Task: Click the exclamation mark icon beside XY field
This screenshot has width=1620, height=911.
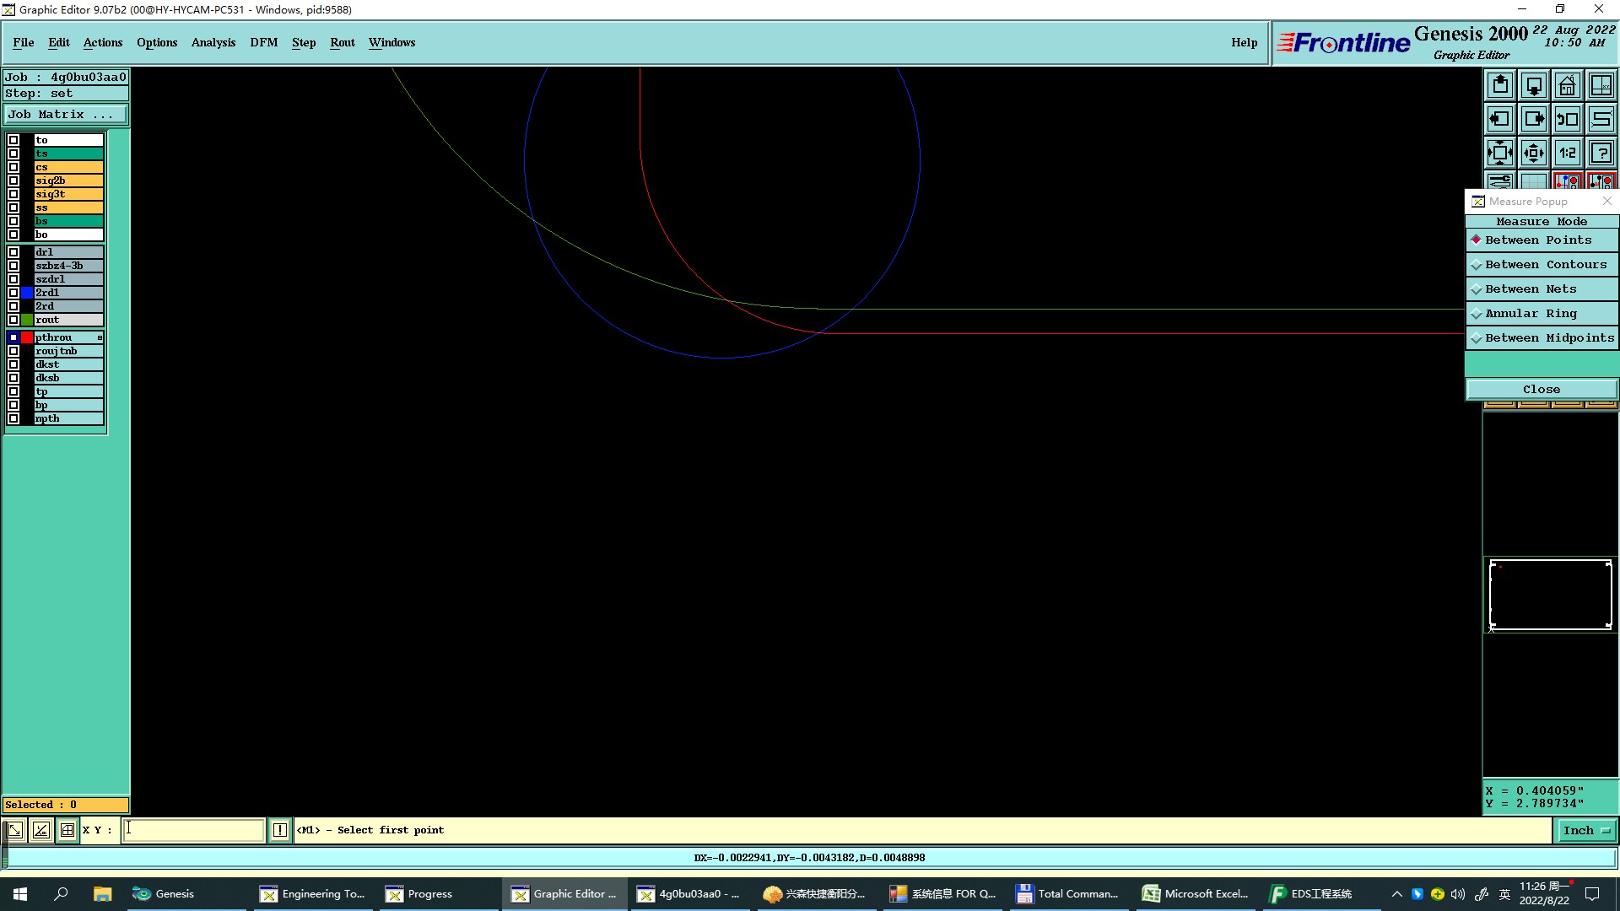Action: coord(280,830)
